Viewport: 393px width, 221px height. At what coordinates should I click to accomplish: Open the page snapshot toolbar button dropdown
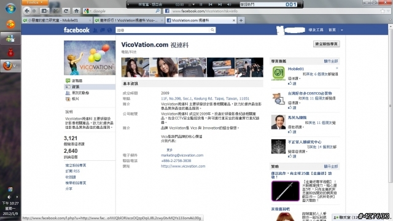tap(45, 11)
